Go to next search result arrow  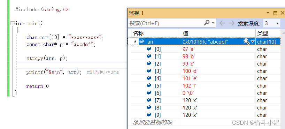(x=231, y=23)
